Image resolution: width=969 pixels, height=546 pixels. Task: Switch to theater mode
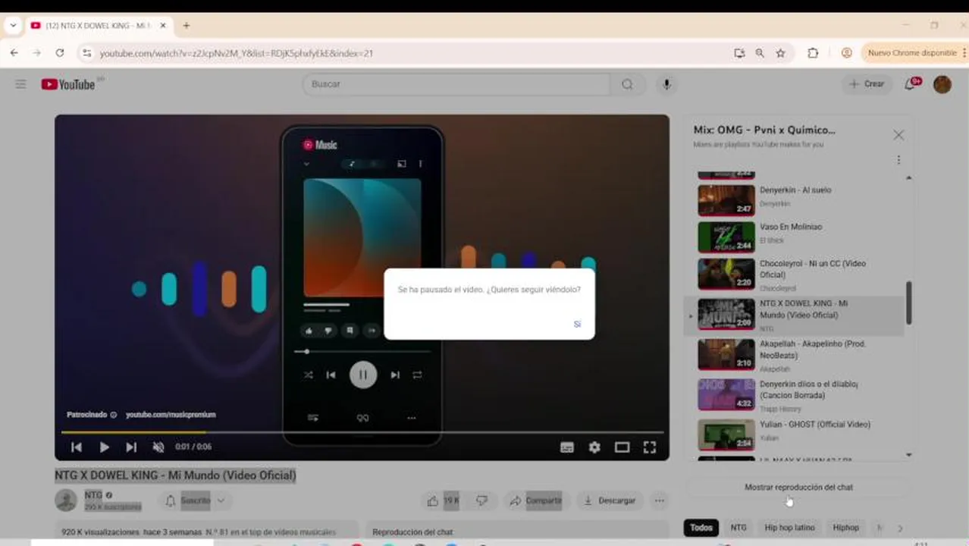622,447
